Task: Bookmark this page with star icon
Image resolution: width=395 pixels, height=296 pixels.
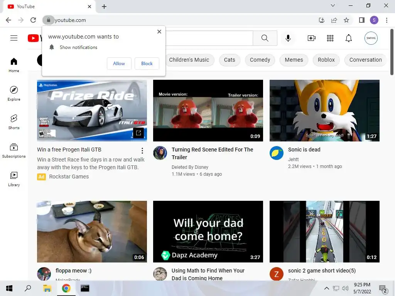Action: 346,20
